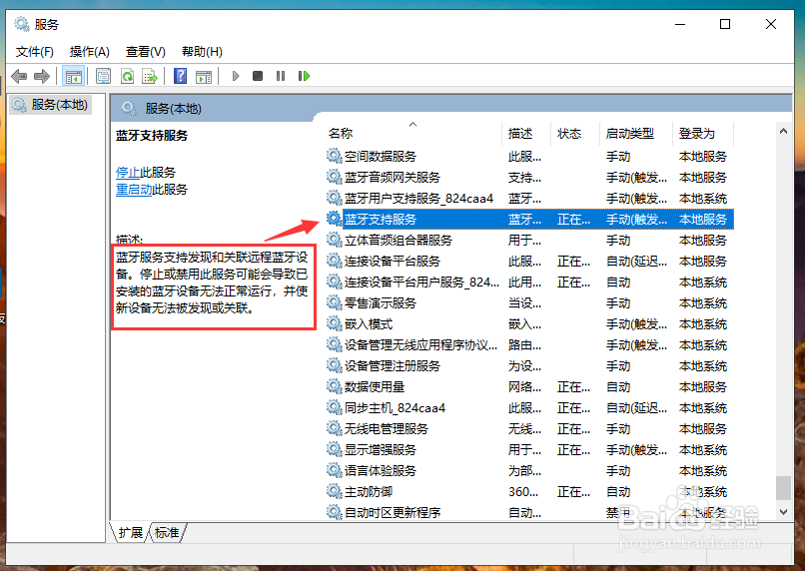The height and width of the screenshot is (571, 805).
Task: Click gear icon beside 主动防御
Action: pyautogui.click(x=335, y=491)
